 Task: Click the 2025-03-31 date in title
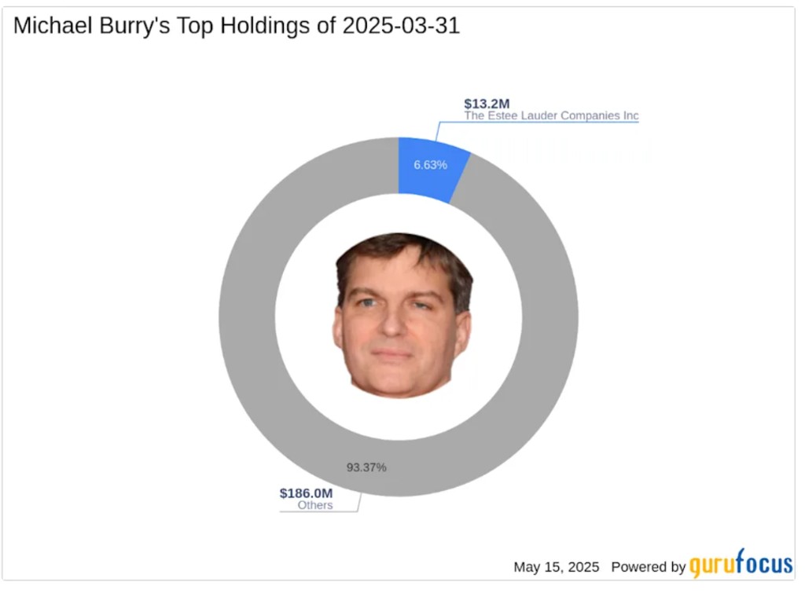pyautogui.click(x=401, y=26)
